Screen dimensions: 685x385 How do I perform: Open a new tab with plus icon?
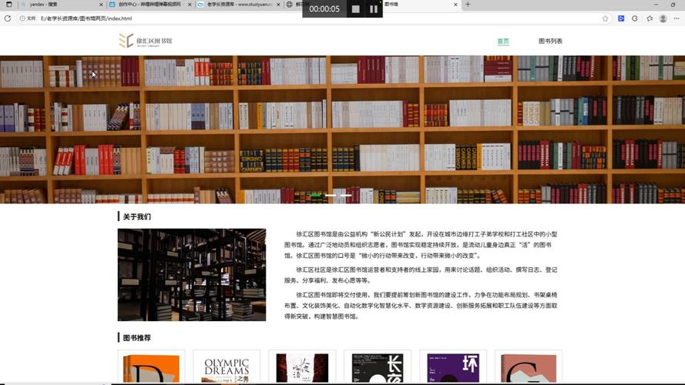pos(468,5)
